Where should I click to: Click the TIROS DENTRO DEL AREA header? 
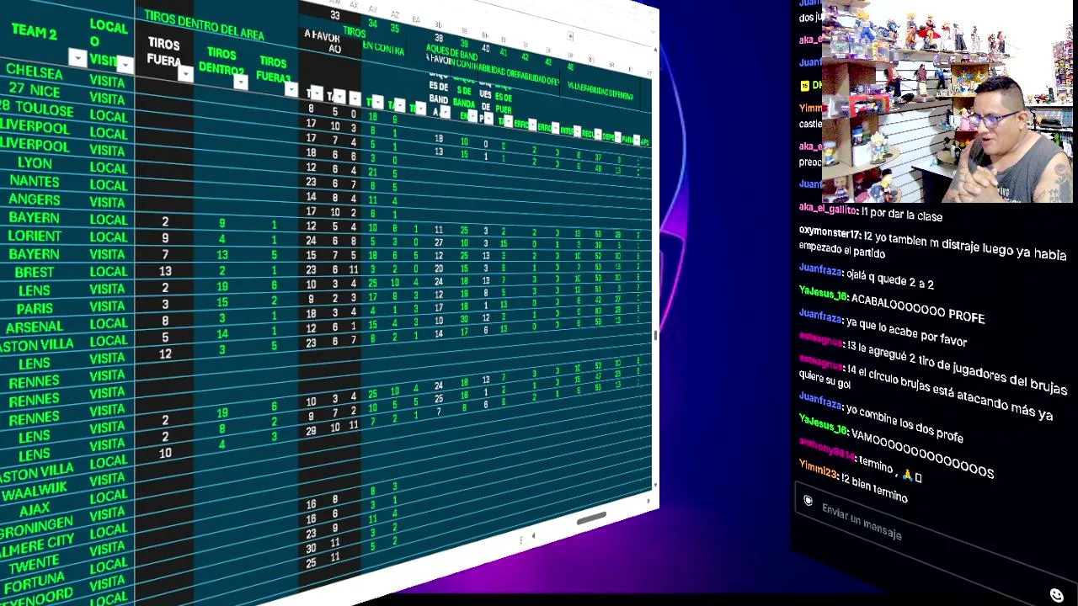[x=204, y=26]
